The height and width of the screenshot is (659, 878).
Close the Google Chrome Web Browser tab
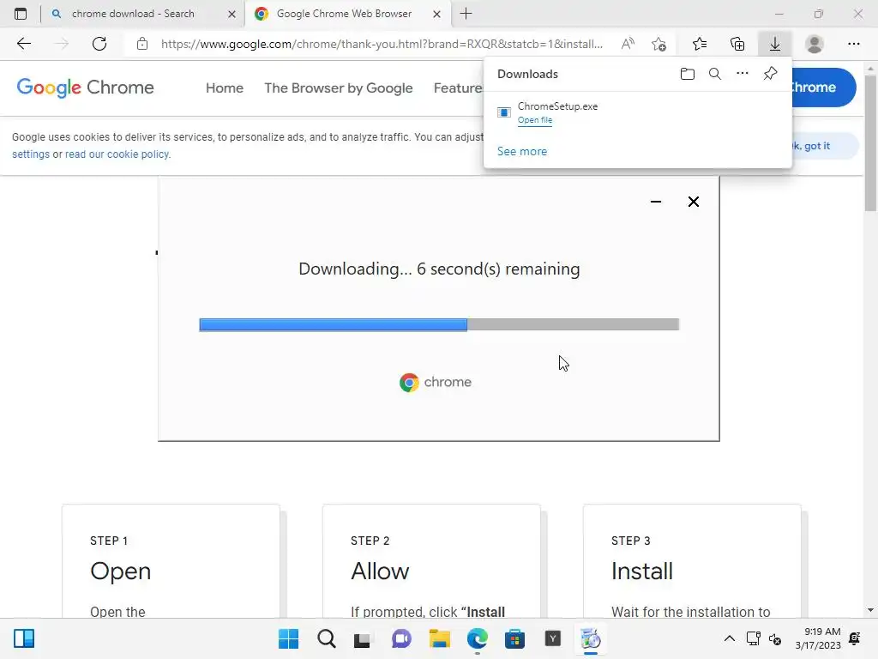pyautogui.click(x=436, y=14)
